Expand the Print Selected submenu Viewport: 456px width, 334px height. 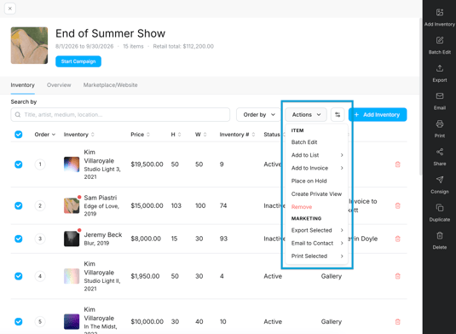pos(317,256)
